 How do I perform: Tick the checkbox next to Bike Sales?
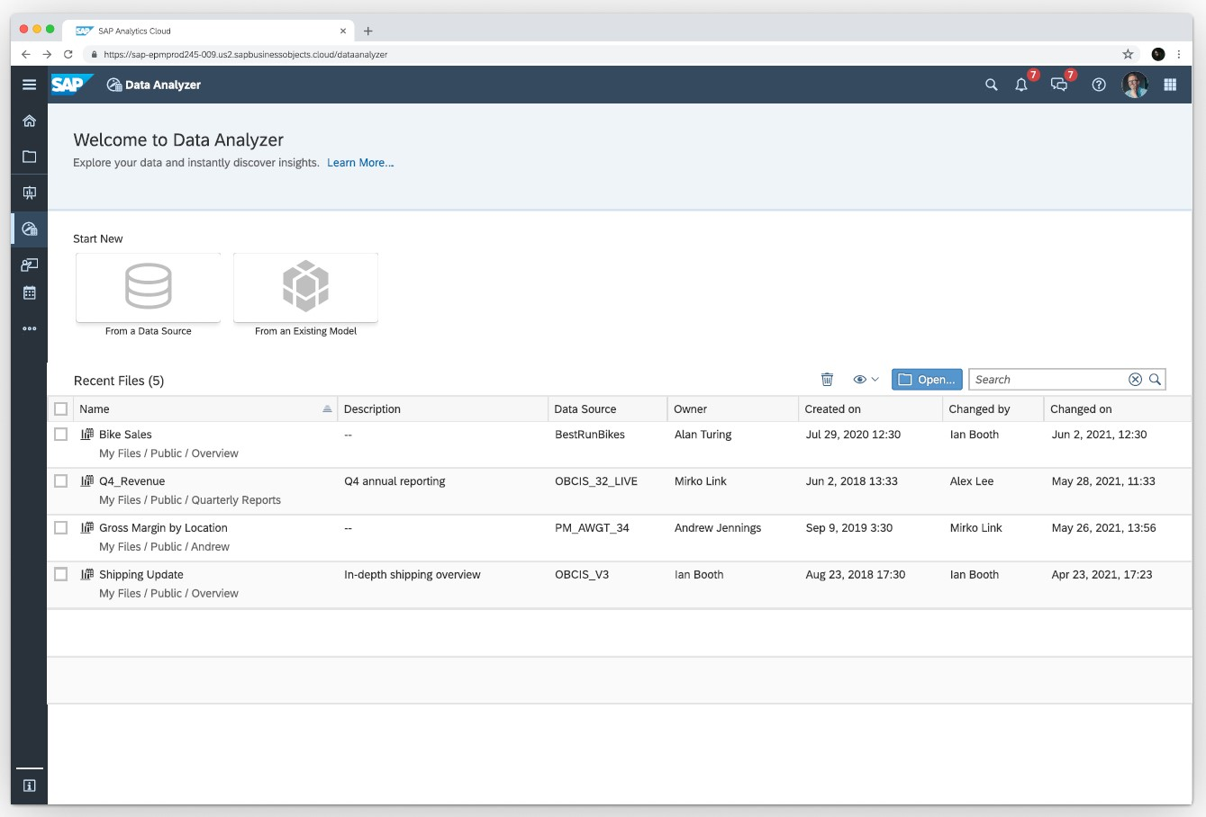[x=60, y=434]
